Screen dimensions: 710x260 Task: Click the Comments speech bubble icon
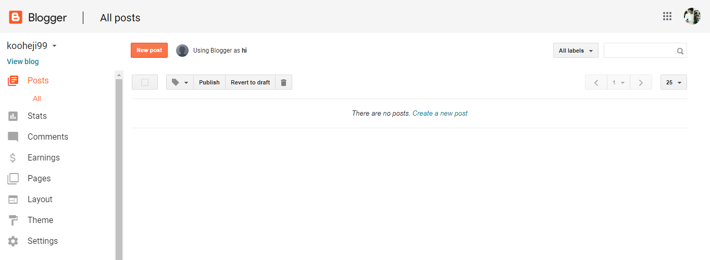13,137
